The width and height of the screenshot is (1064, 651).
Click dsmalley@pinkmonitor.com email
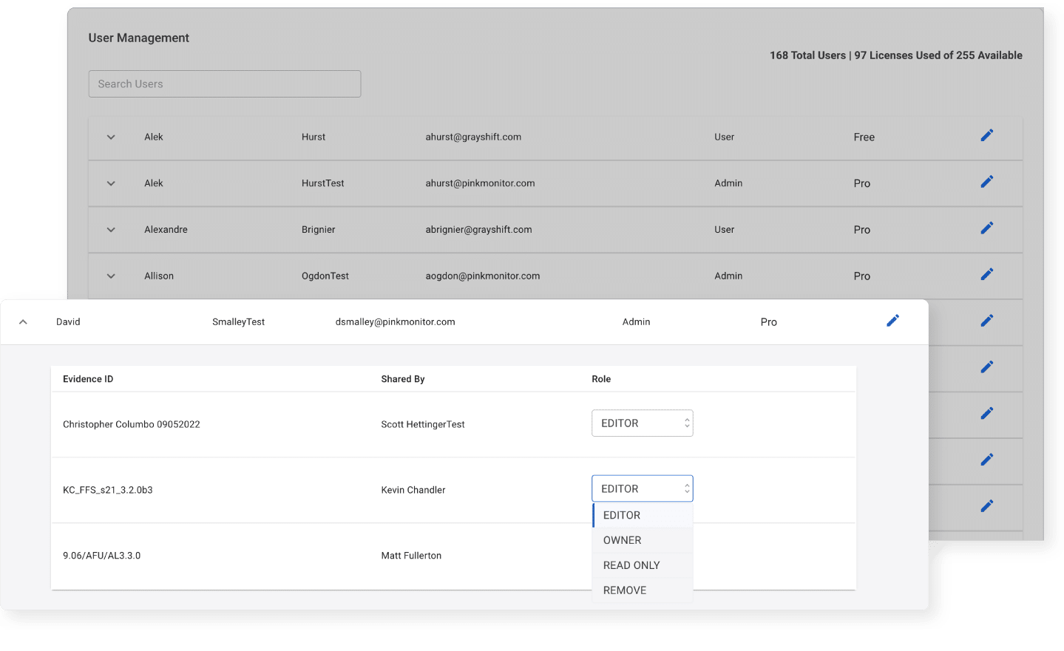[x=395, y=322]
